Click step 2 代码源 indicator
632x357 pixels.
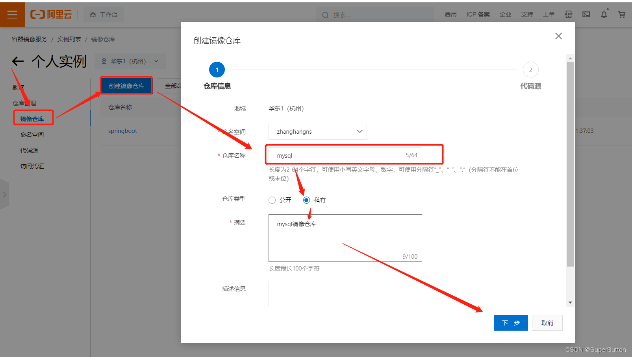[x=530, y=70]
